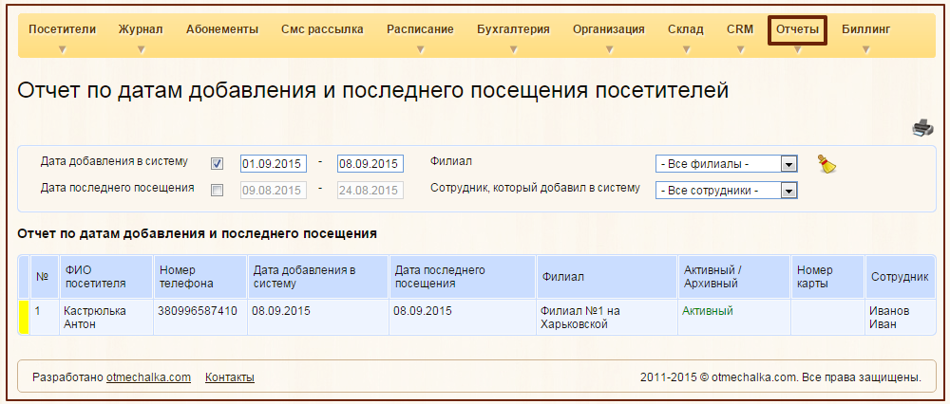Image resolution: width=950 pixels, height=404 pixels.
Task: Click the yellow marker in row 1
Action: [25, 318]
